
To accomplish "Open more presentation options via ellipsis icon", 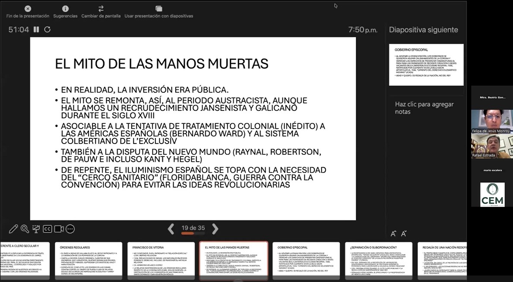I will pos(71,229).
